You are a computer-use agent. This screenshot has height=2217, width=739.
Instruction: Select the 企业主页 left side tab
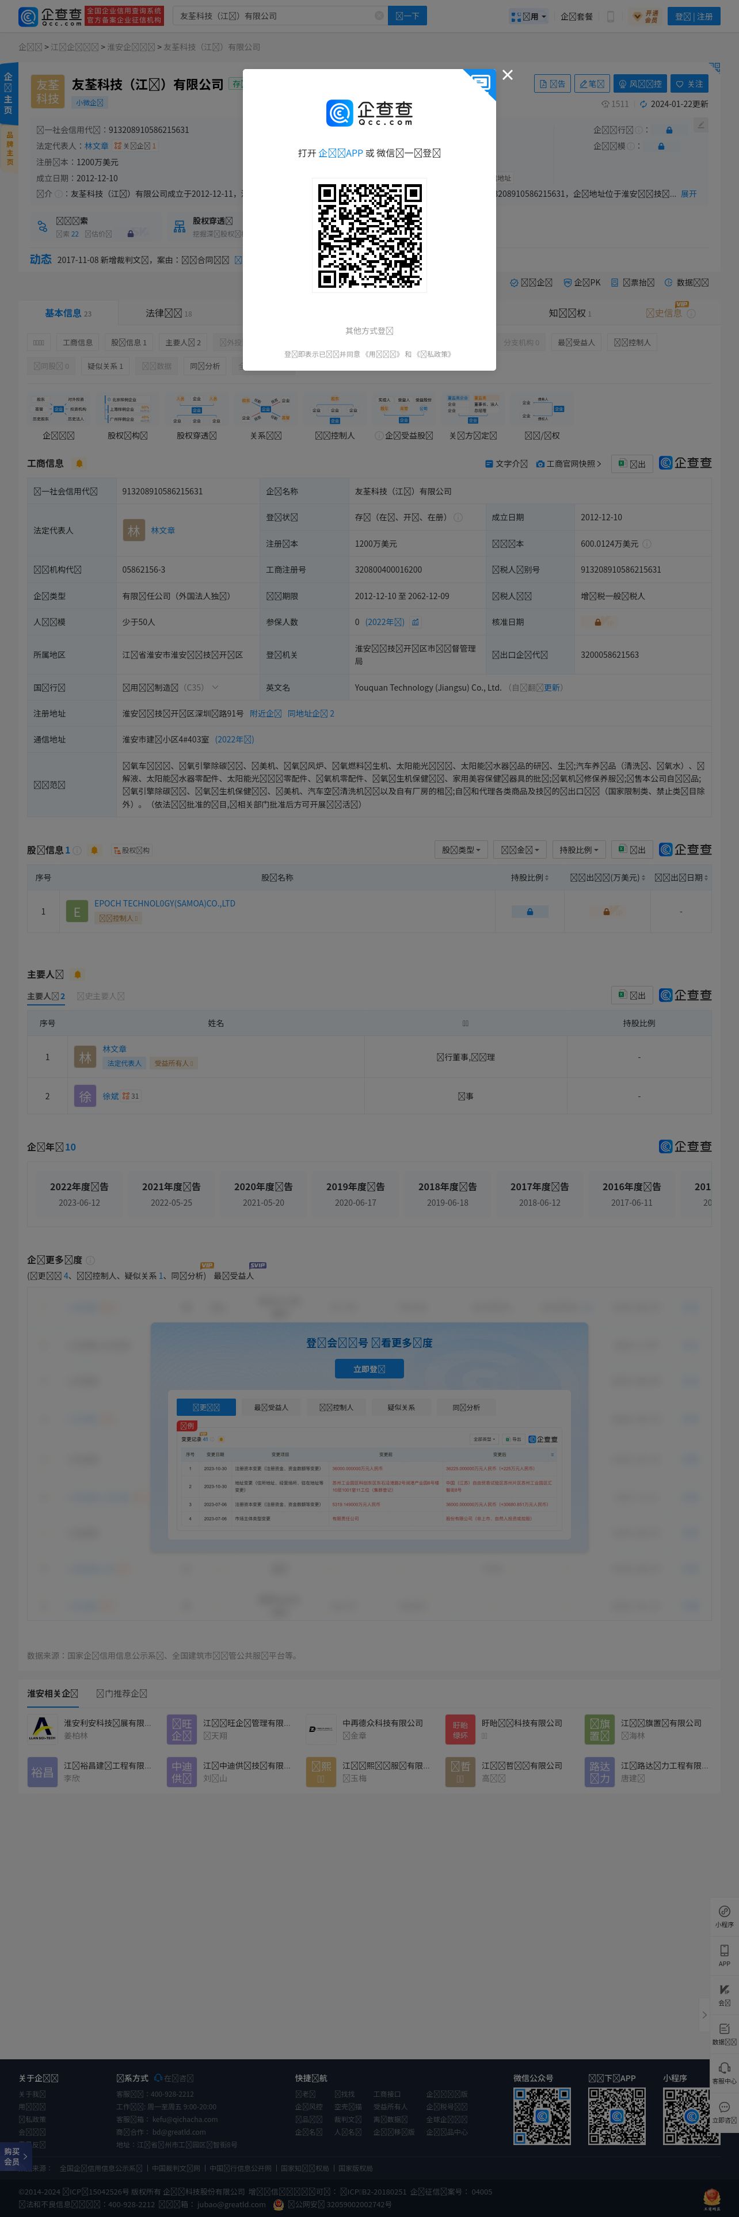coord(9,93)
